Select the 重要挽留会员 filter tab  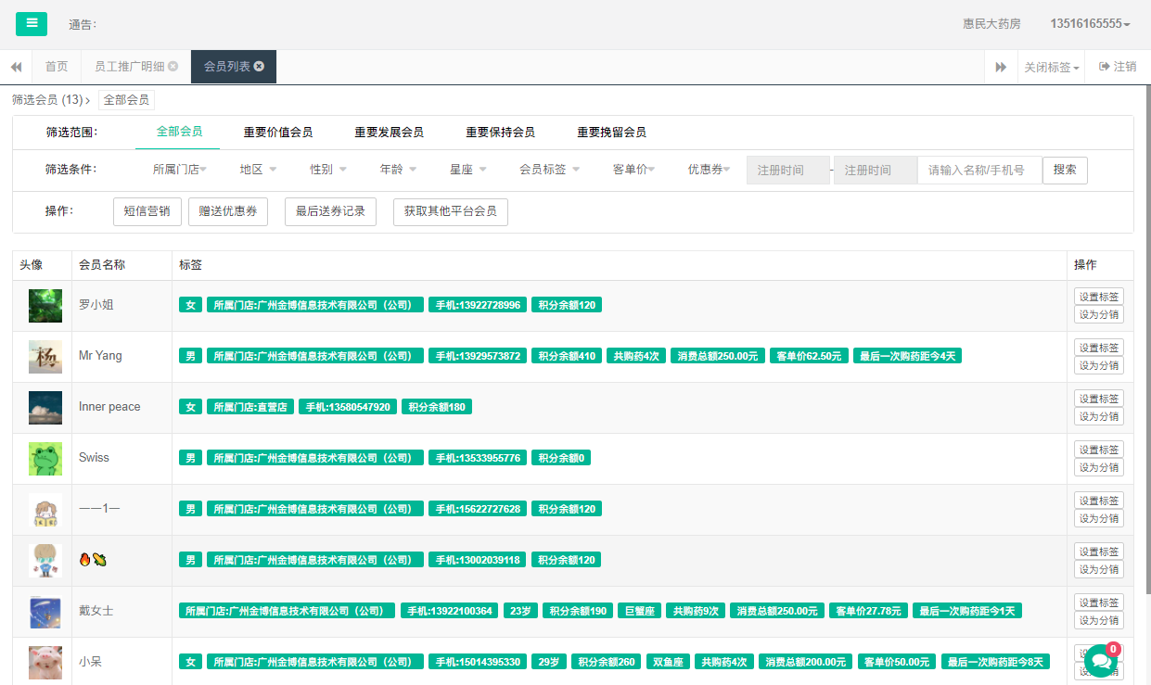(x=611, y=133)
